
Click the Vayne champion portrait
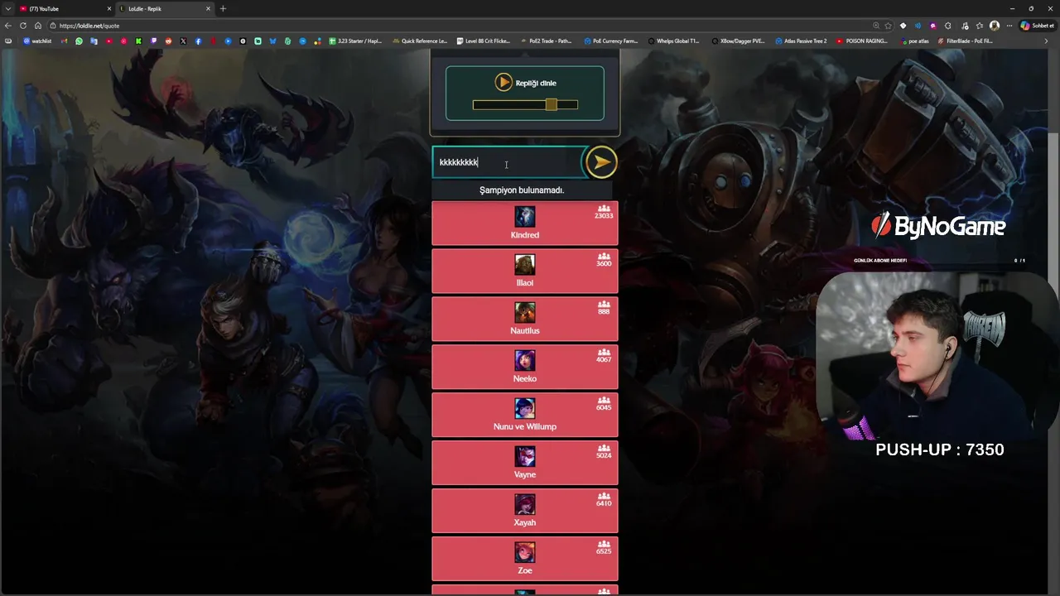[525, 457]
